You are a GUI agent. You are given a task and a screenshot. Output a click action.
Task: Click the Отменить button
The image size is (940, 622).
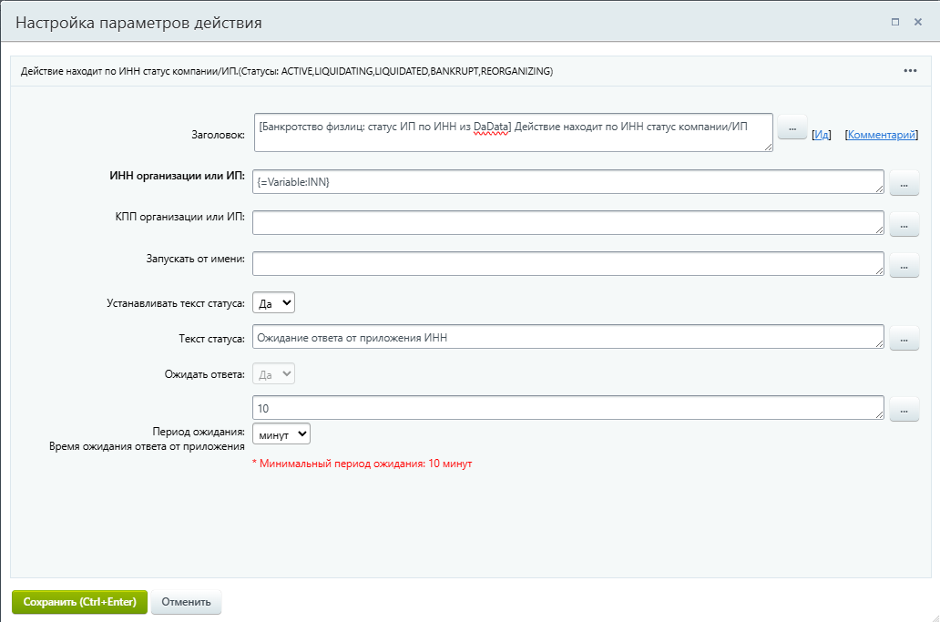(186, 602)
